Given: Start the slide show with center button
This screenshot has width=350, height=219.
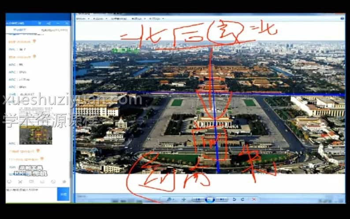Looking at the screenshot, I should [210, 200].
